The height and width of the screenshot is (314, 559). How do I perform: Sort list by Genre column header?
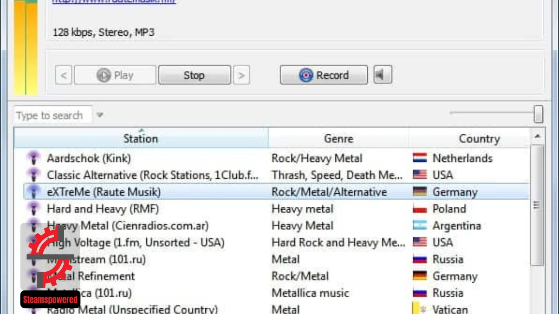(338, 138)
